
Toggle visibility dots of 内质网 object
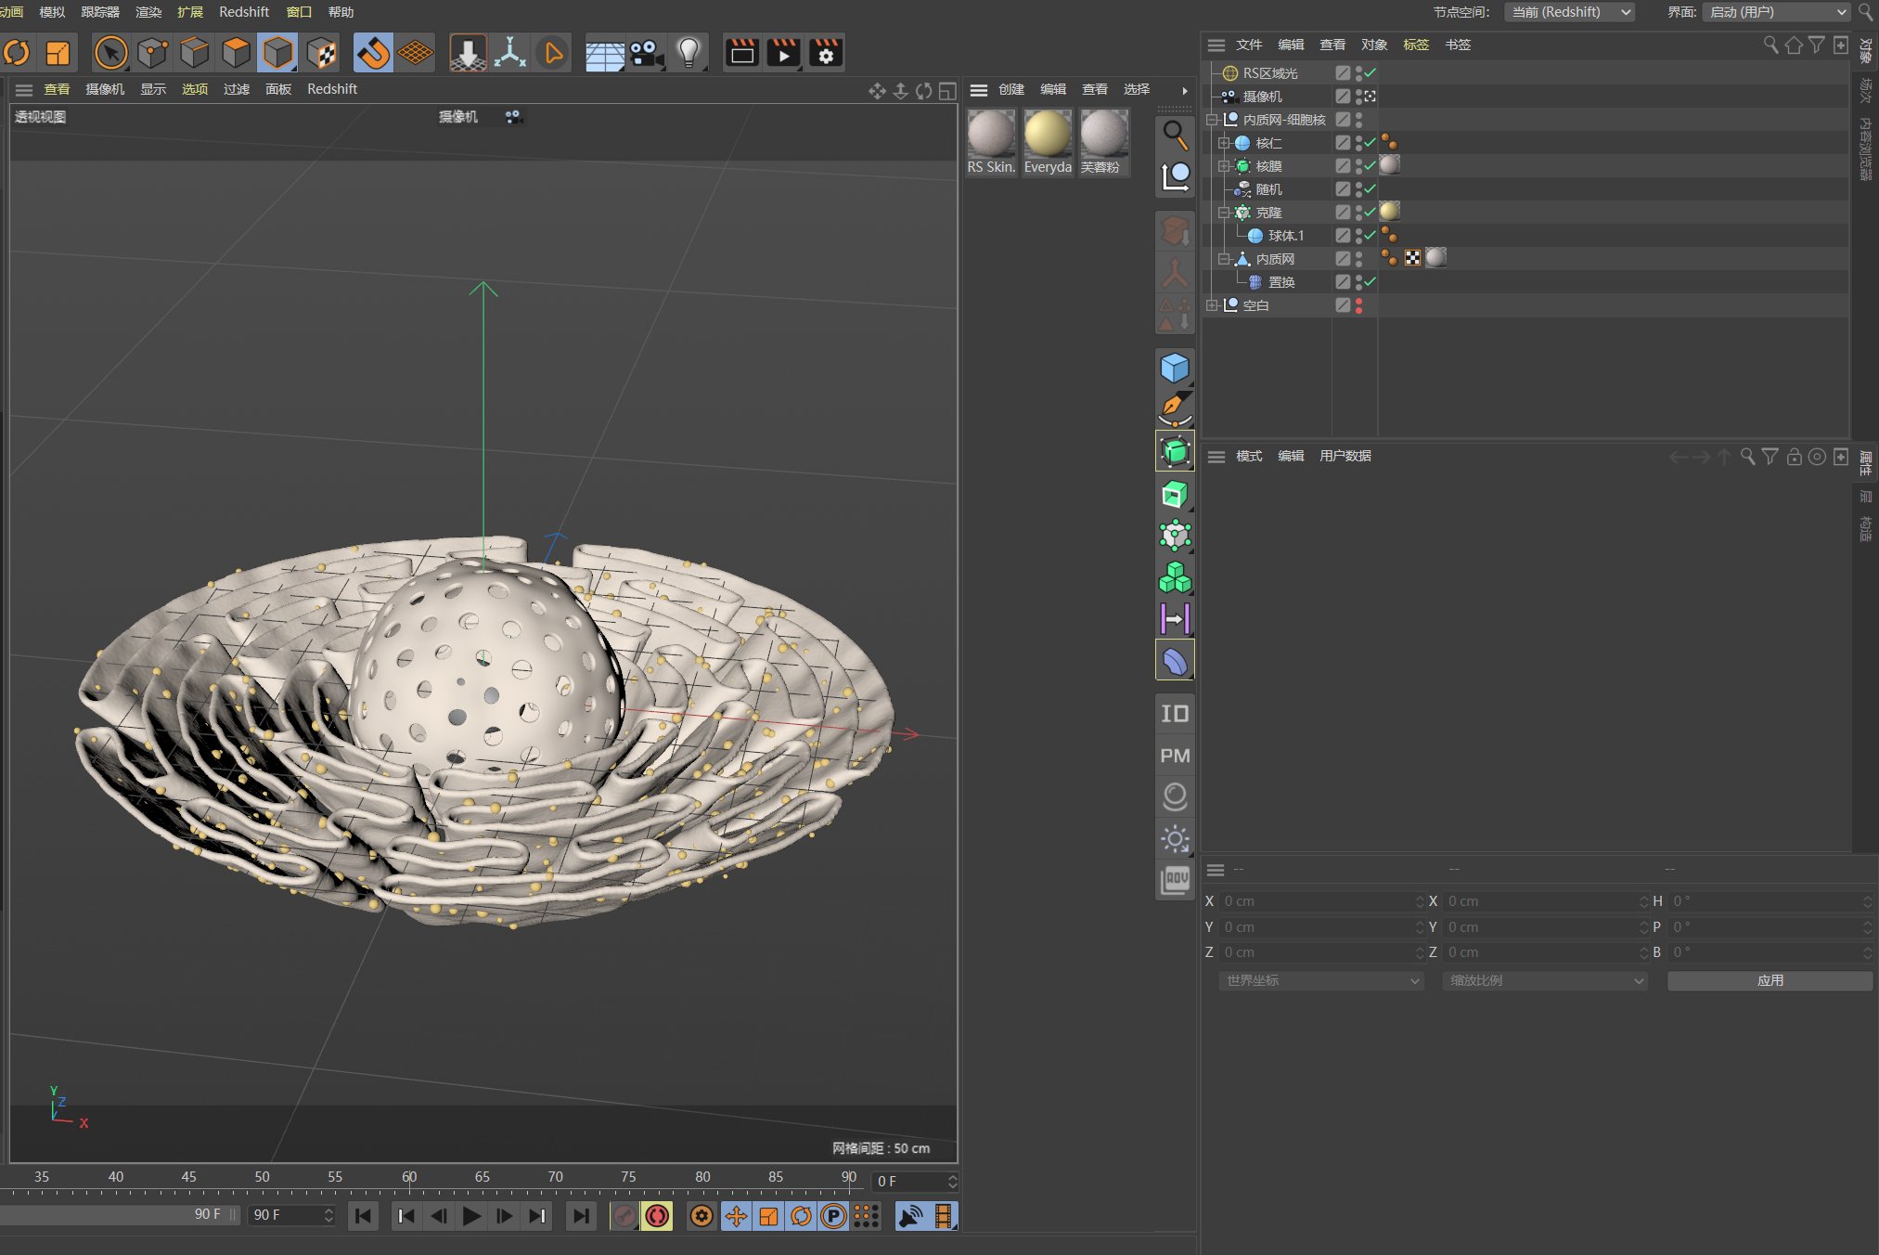tap(1358, 259)
